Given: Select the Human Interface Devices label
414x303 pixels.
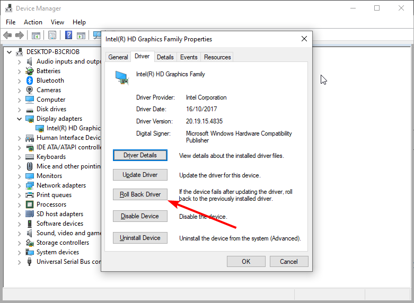Looking at the screenshot, I should 69,138.
